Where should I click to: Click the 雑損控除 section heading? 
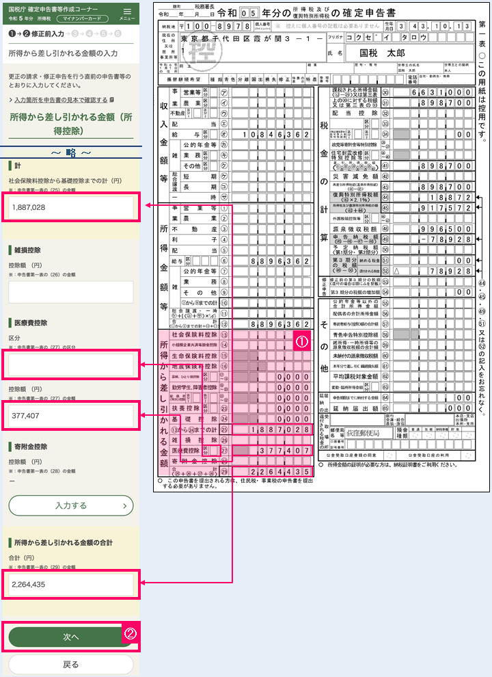click(x=27, y=250)
